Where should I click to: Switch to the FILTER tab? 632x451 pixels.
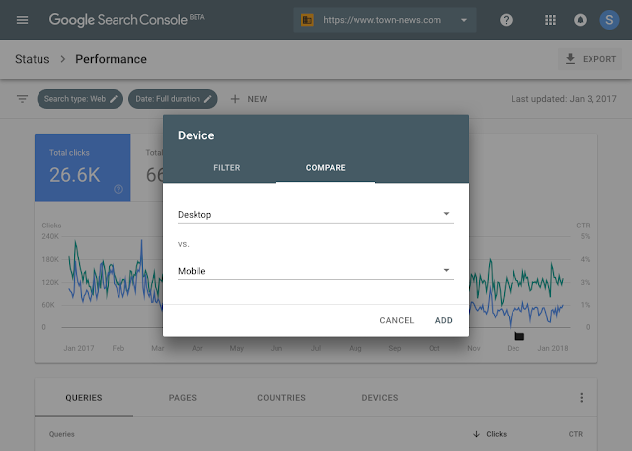pos(226,168)
